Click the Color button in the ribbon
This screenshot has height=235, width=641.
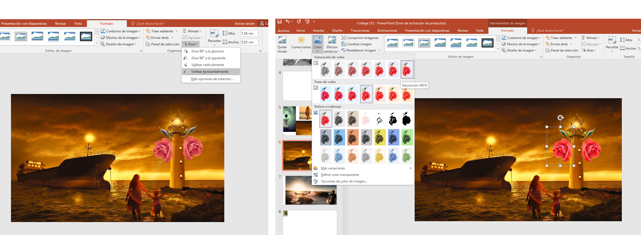[317, 44]
